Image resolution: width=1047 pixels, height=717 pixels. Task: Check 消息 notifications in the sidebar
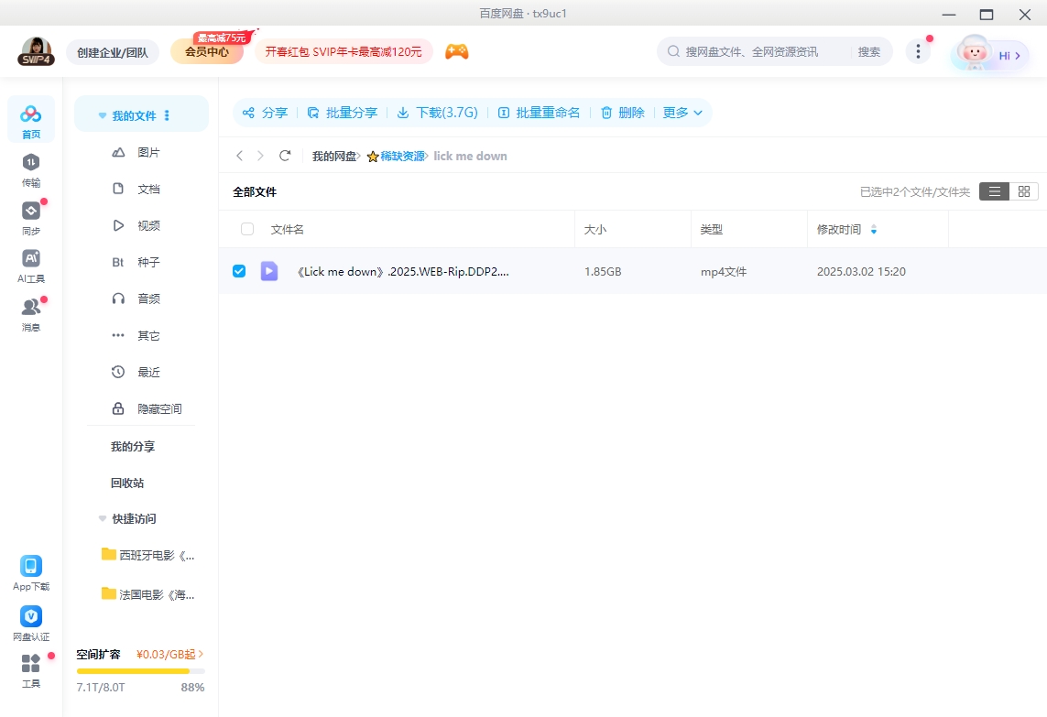tap(30, 309)
